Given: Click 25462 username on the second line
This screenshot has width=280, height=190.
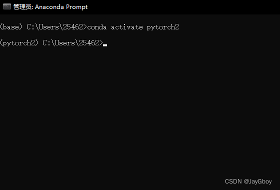Looking at the screenshot, I should (89, 43).
